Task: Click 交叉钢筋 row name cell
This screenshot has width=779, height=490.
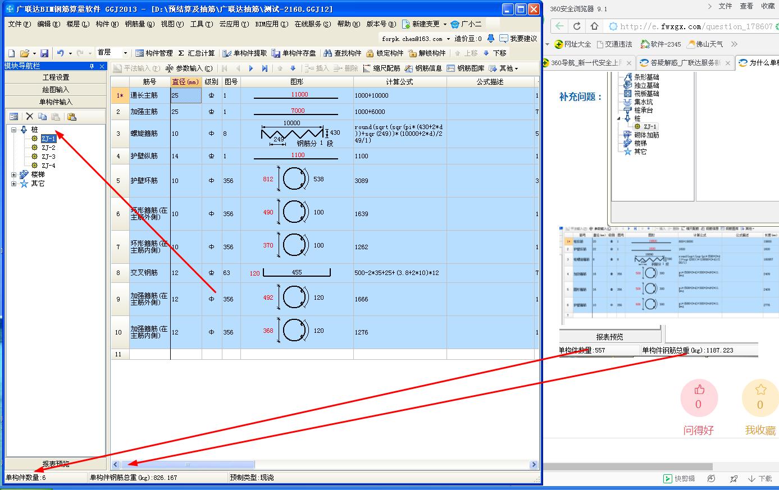Action: click(x=149, y=273)
